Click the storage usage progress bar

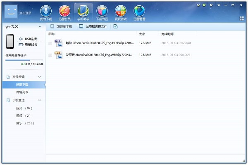(x=24, y=60)
